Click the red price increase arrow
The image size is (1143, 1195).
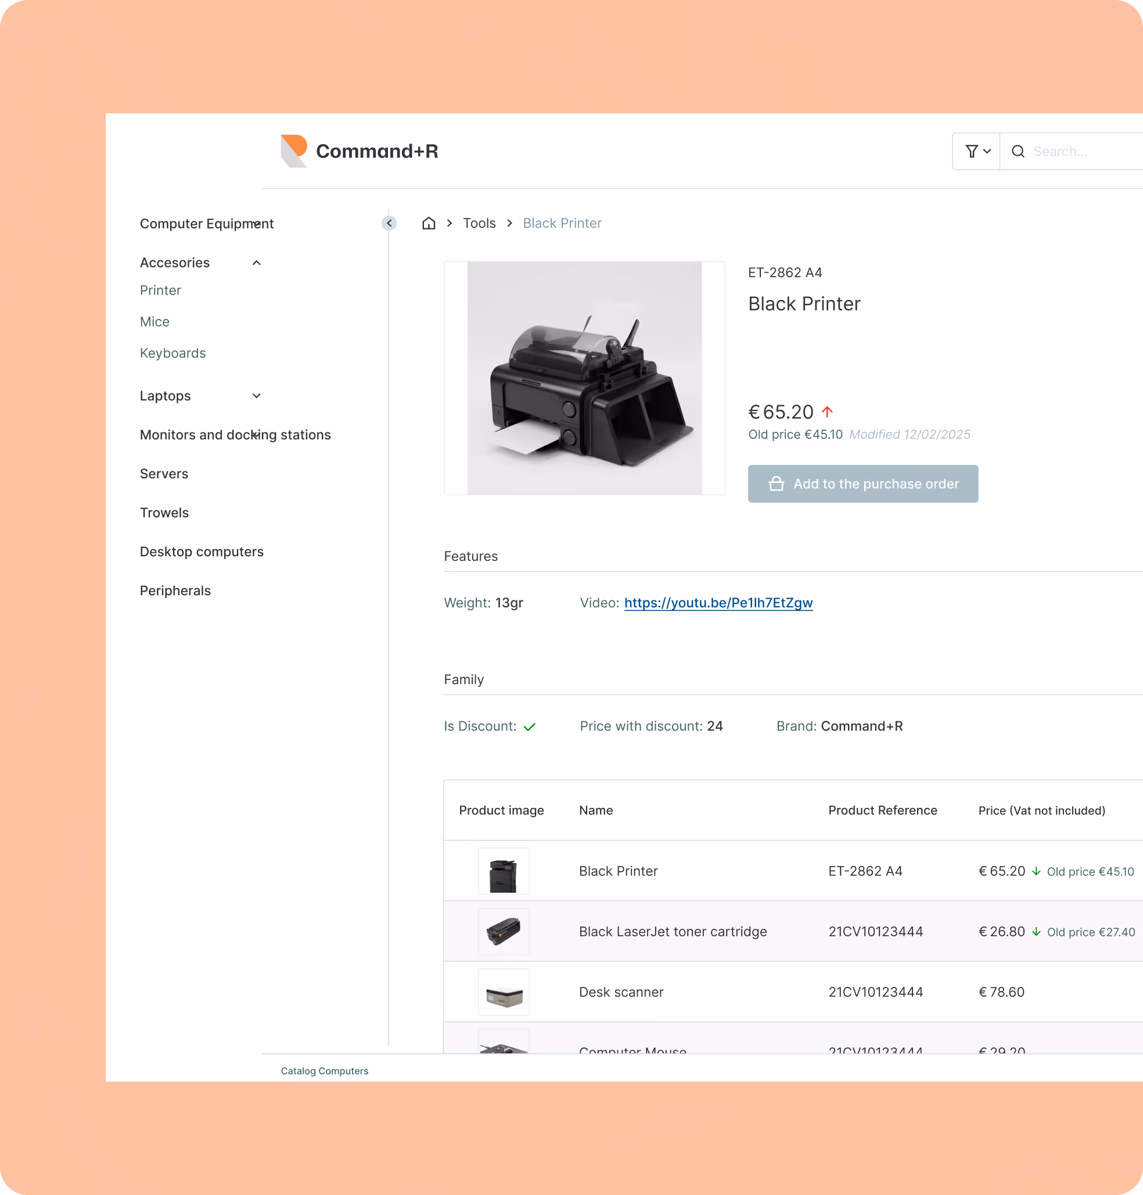(x=827, y=412)
